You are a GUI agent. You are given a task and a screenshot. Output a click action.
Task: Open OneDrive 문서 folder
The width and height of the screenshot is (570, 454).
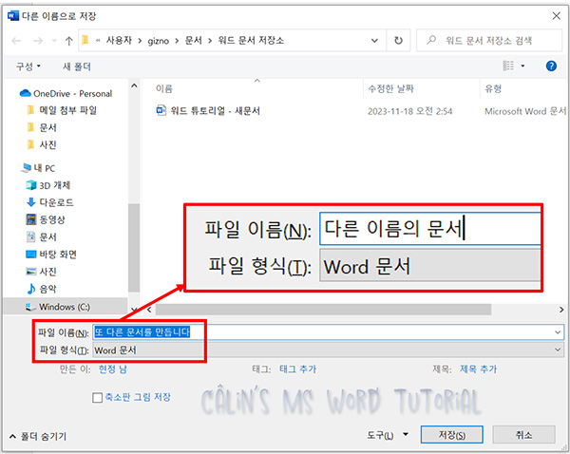42,127
